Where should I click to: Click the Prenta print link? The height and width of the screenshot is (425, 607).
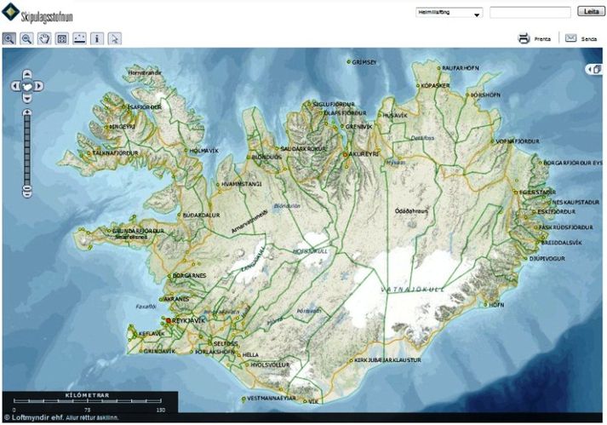click(x=542, y=39)
